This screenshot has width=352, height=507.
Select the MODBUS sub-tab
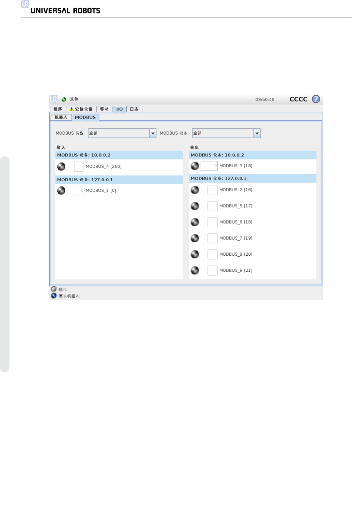[x=85, y=117]
